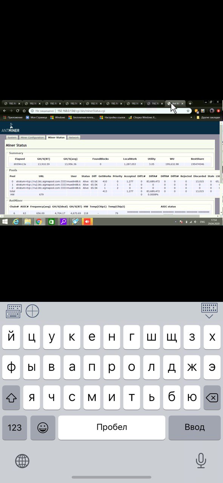Open File Explorer from the taskbar

28,222
